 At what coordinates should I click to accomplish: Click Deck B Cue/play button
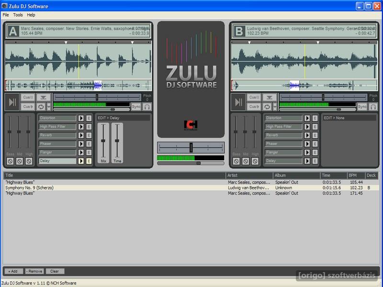point(254,107)
